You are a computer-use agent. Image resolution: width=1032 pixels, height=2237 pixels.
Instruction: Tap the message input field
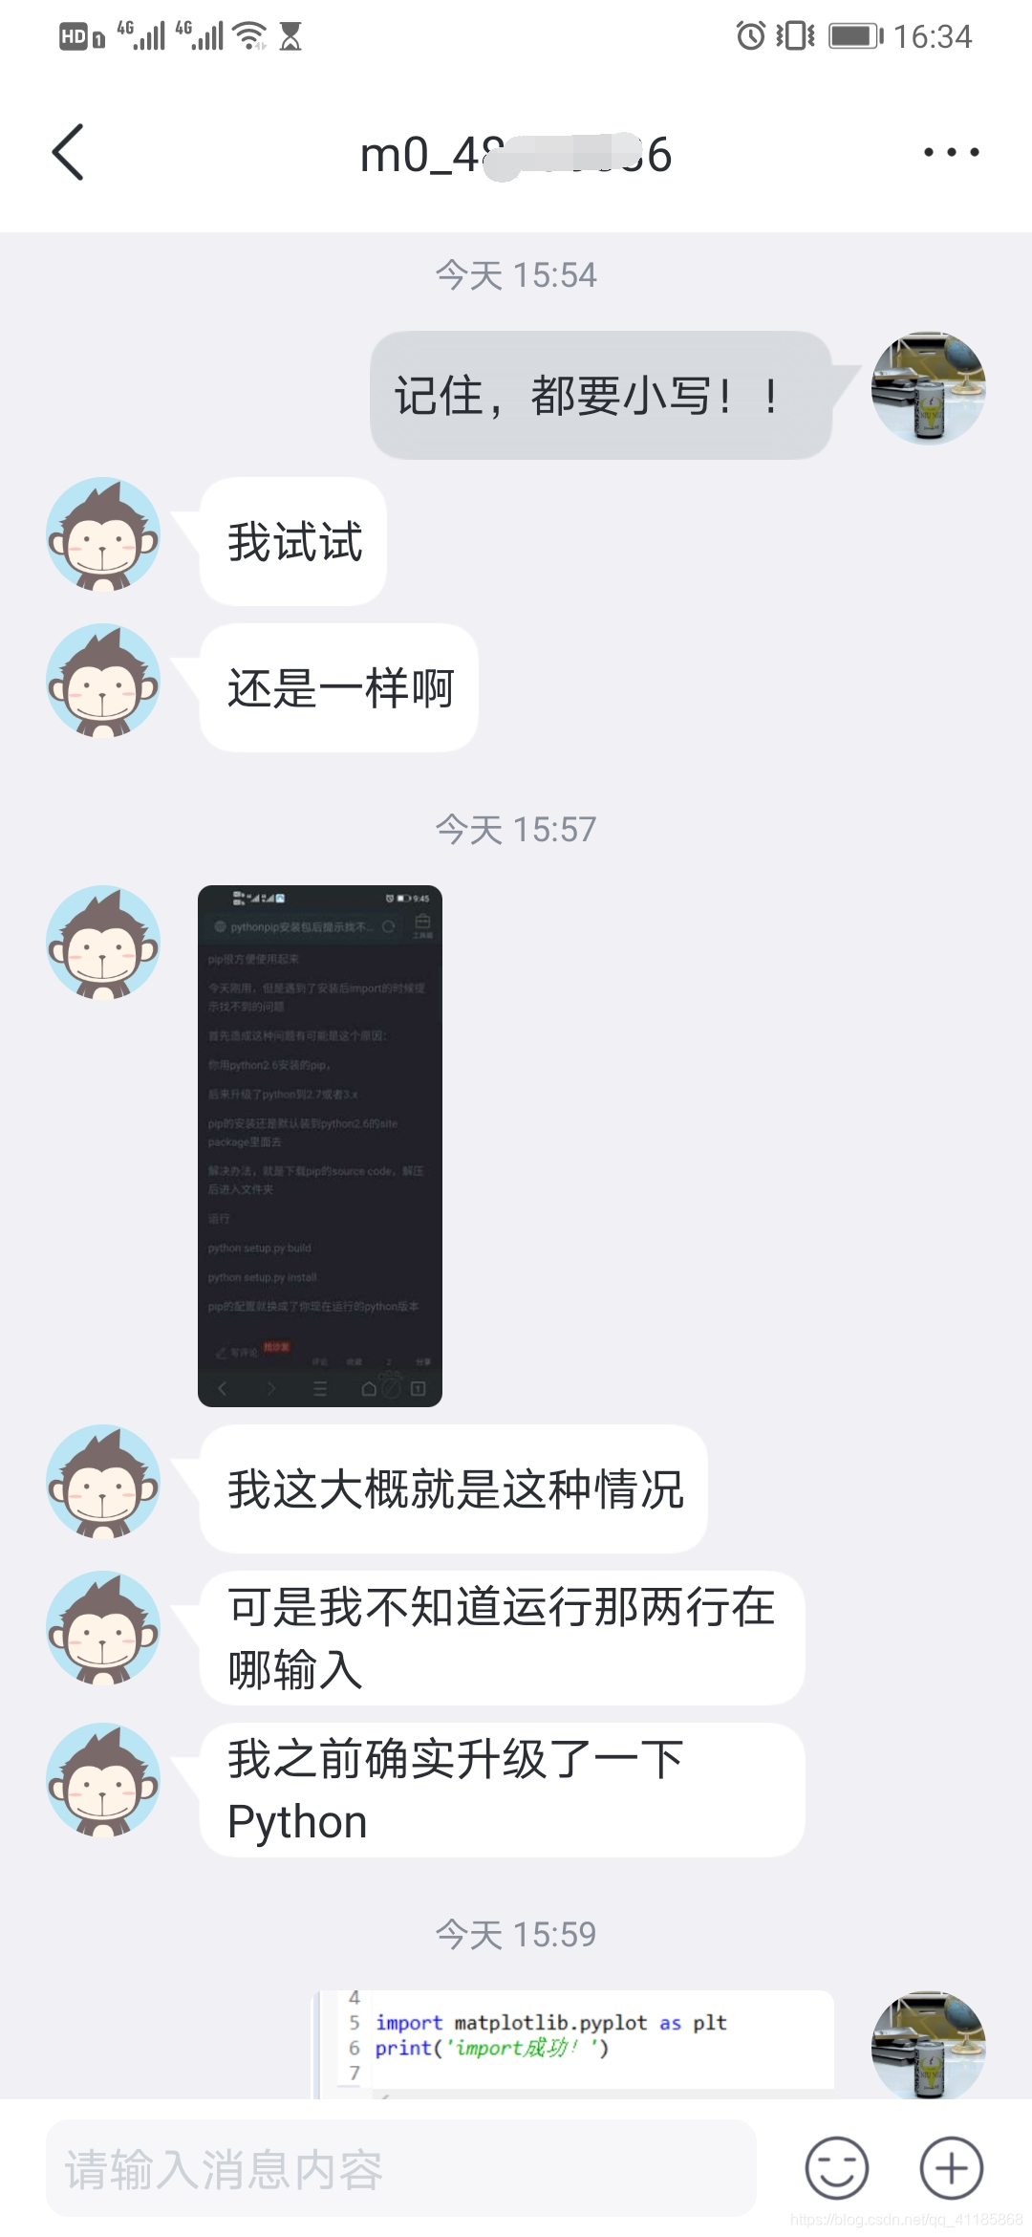click(401, 2167)
